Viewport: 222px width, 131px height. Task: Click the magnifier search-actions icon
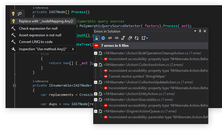click(20, 13)
